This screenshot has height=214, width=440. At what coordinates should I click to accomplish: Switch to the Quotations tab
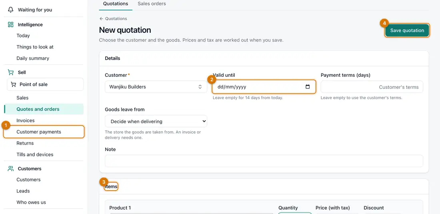tap(116, 4)
